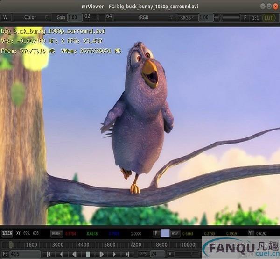Click the A audio button
Viewport: 280px width, 259px height.
pos(170,254)
